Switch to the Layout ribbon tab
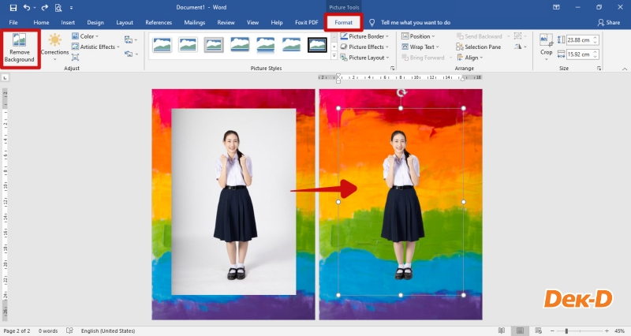Image resolution: width=631 pixels, height=336 pixels. (x=125, y=22)
